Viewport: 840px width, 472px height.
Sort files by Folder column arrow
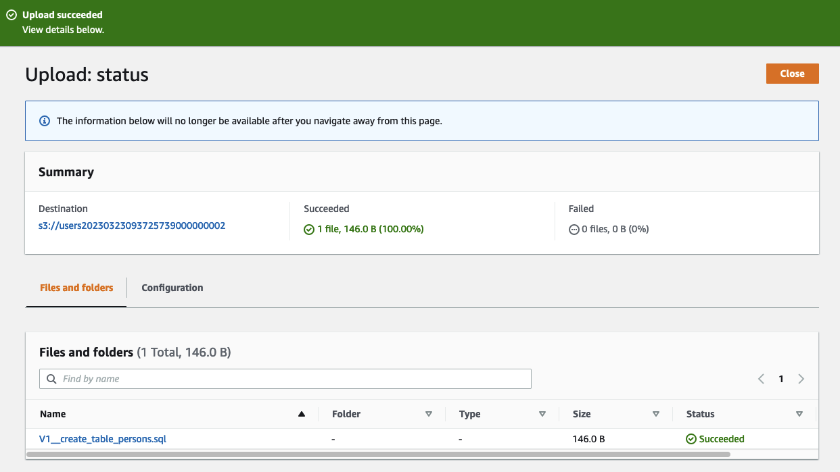tap(428, 414)
